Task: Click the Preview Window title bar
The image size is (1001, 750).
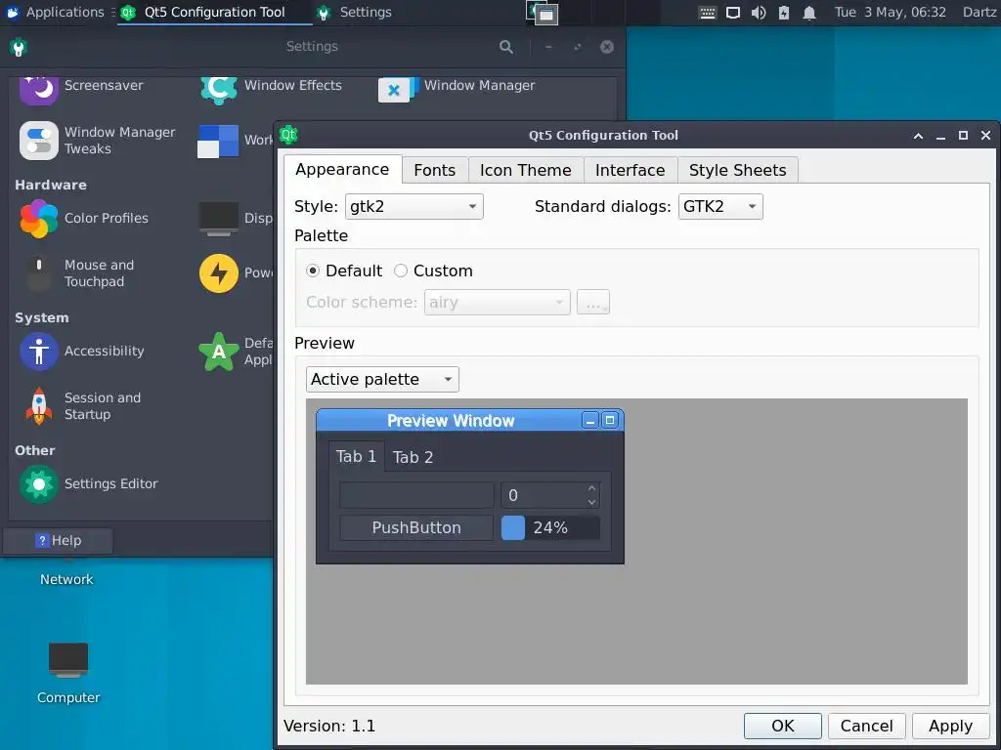Action: tap(450, 420)
